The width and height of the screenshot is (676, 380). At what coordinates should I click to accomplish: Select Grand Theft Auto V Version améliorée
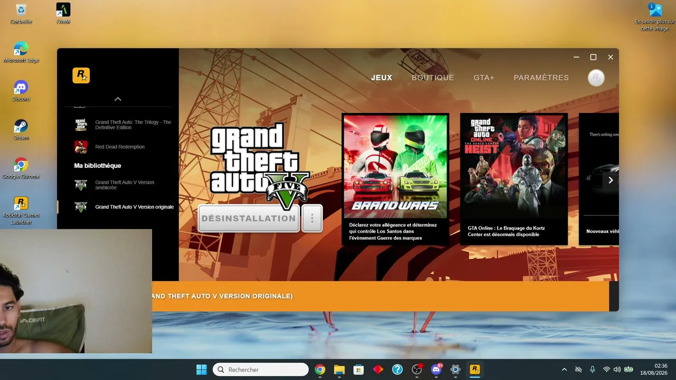click(125, 185)
